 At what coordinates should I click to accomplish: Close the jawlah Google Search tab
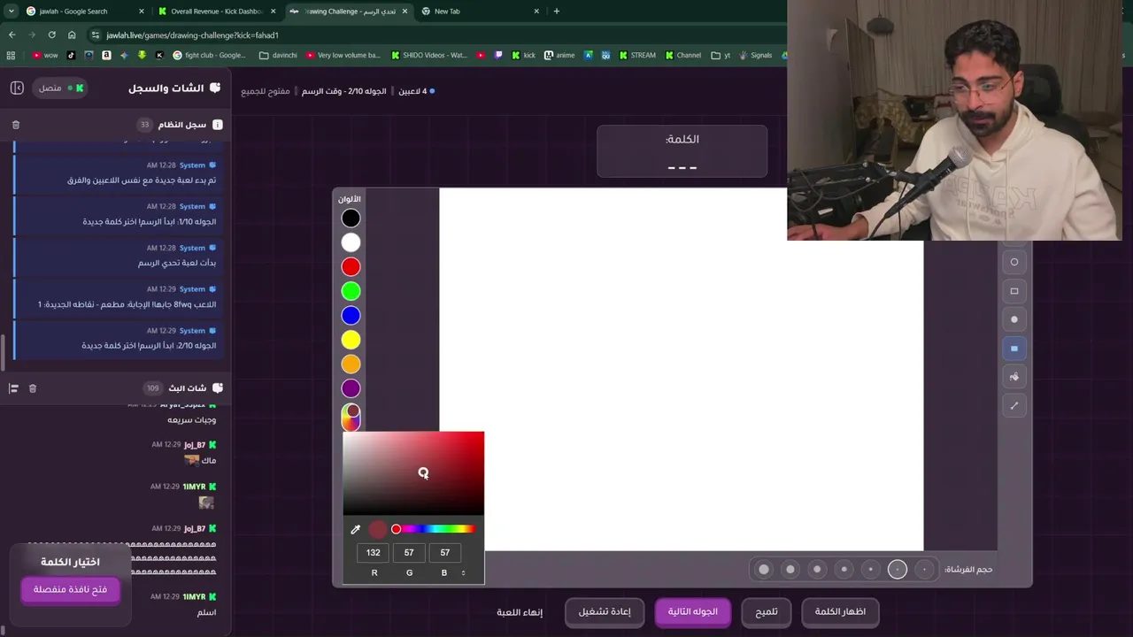[142, 12]
